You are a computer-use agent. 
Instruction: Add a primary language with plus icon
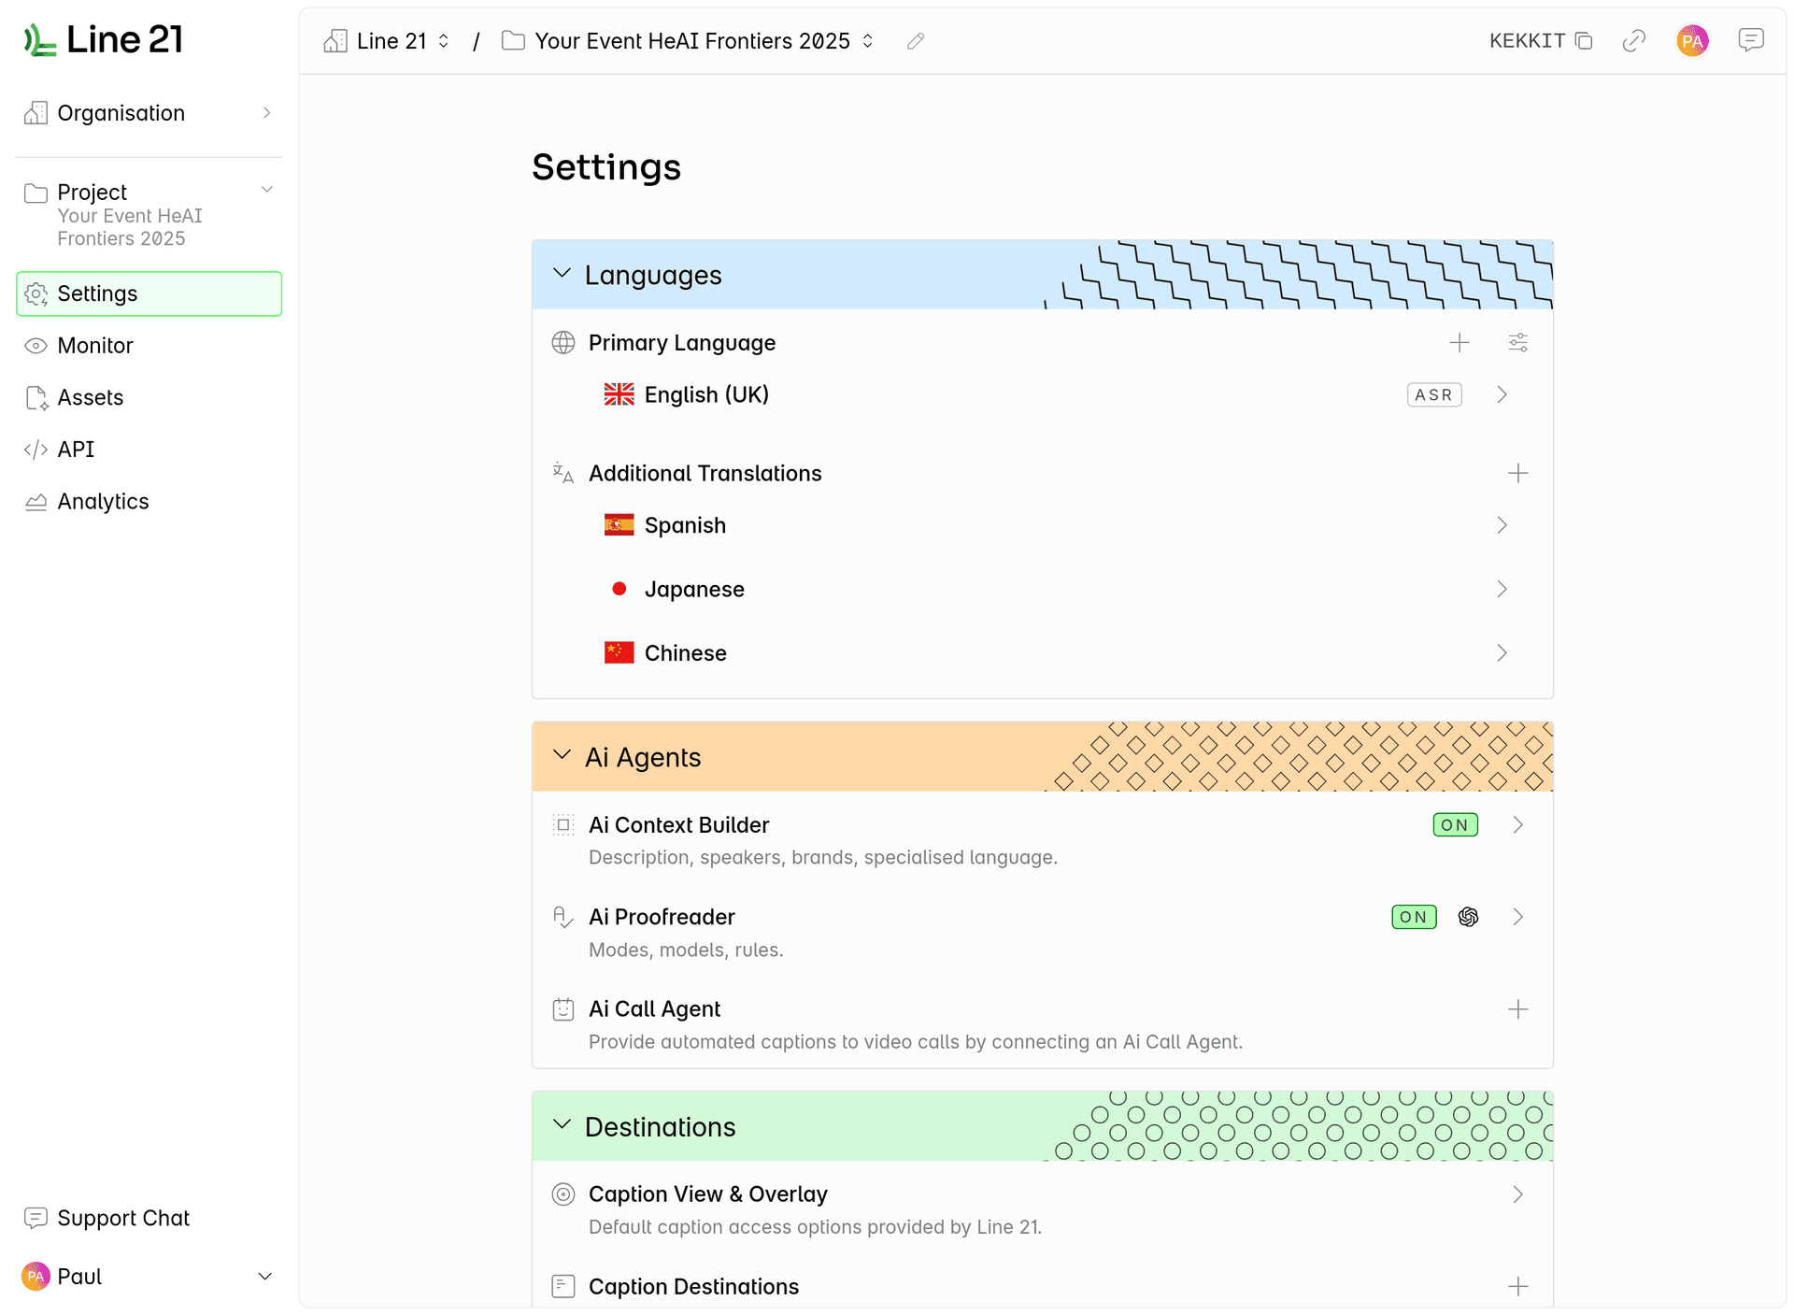(x=1459, y=343)
